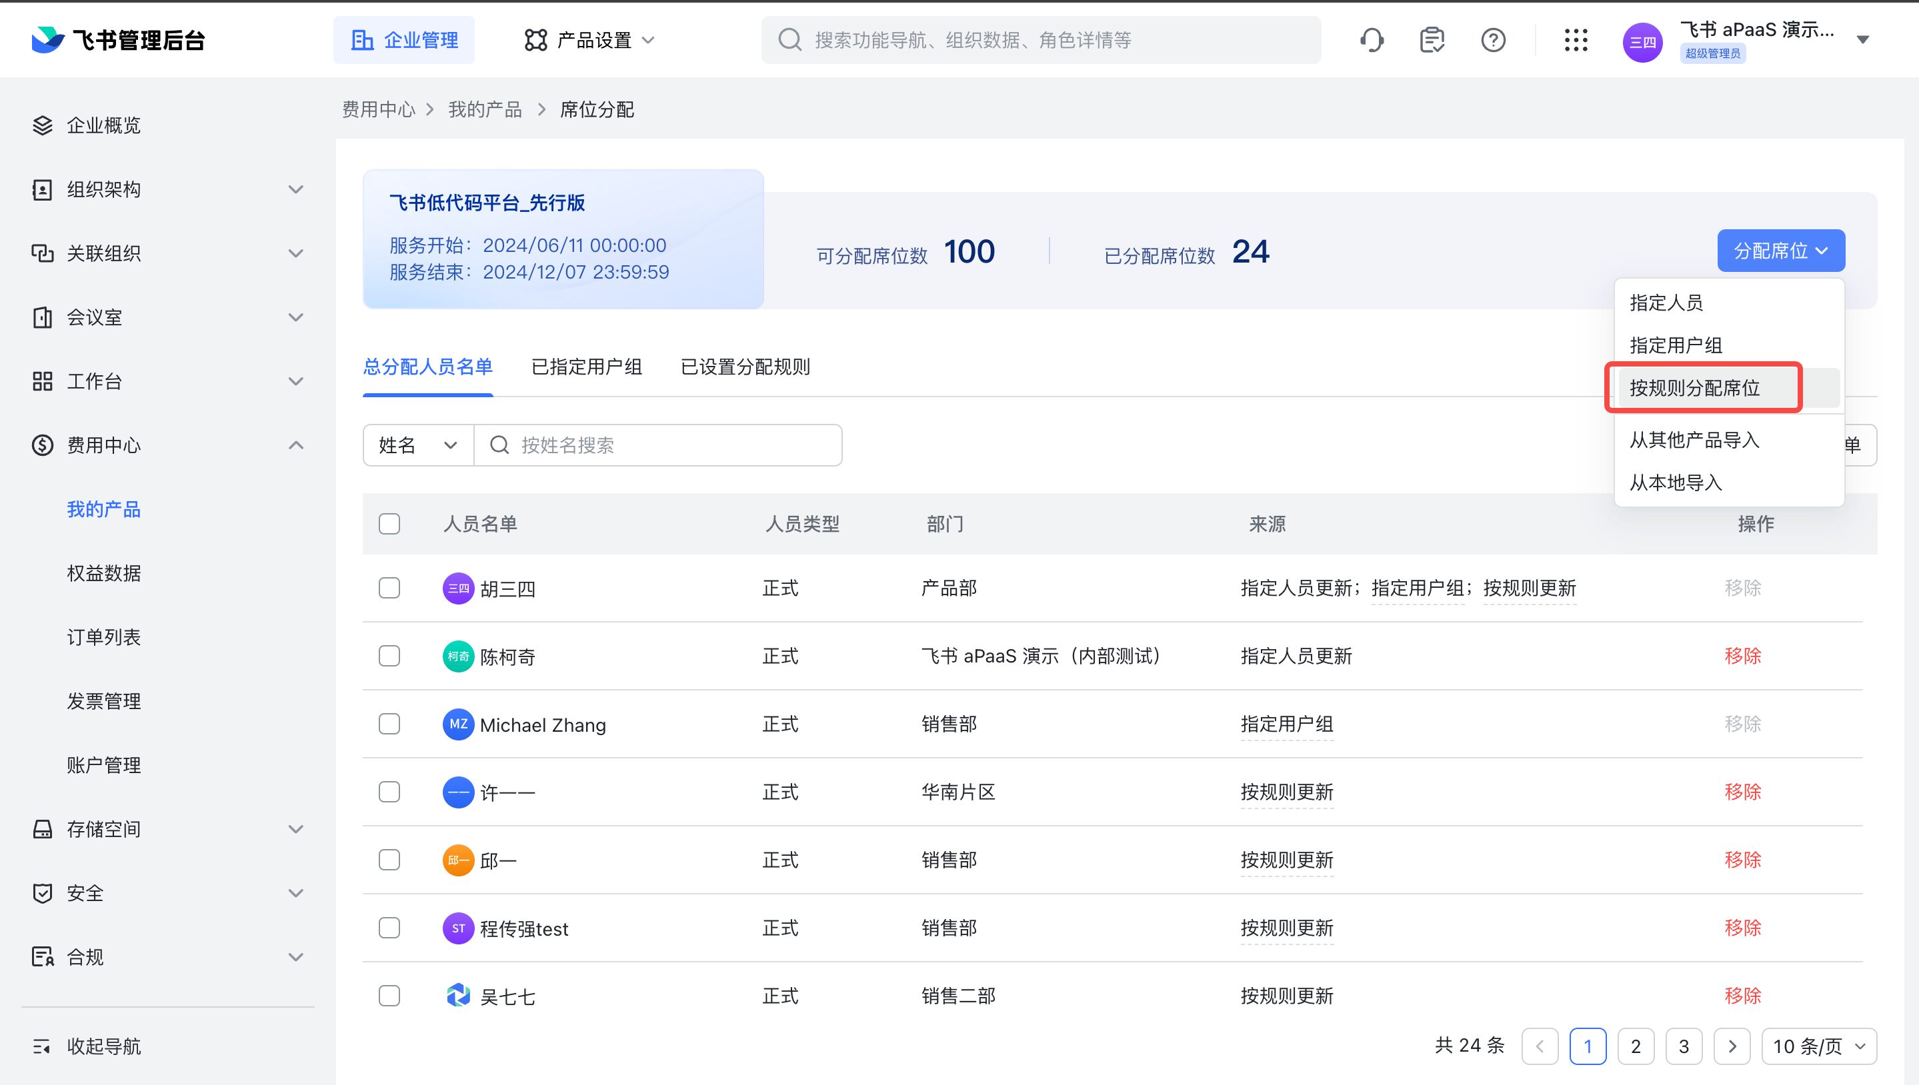The height and width of the screenshot is (1085, 1919).
Task: Collapse the 费用中心 sidebar section
Action: point(296,445)
